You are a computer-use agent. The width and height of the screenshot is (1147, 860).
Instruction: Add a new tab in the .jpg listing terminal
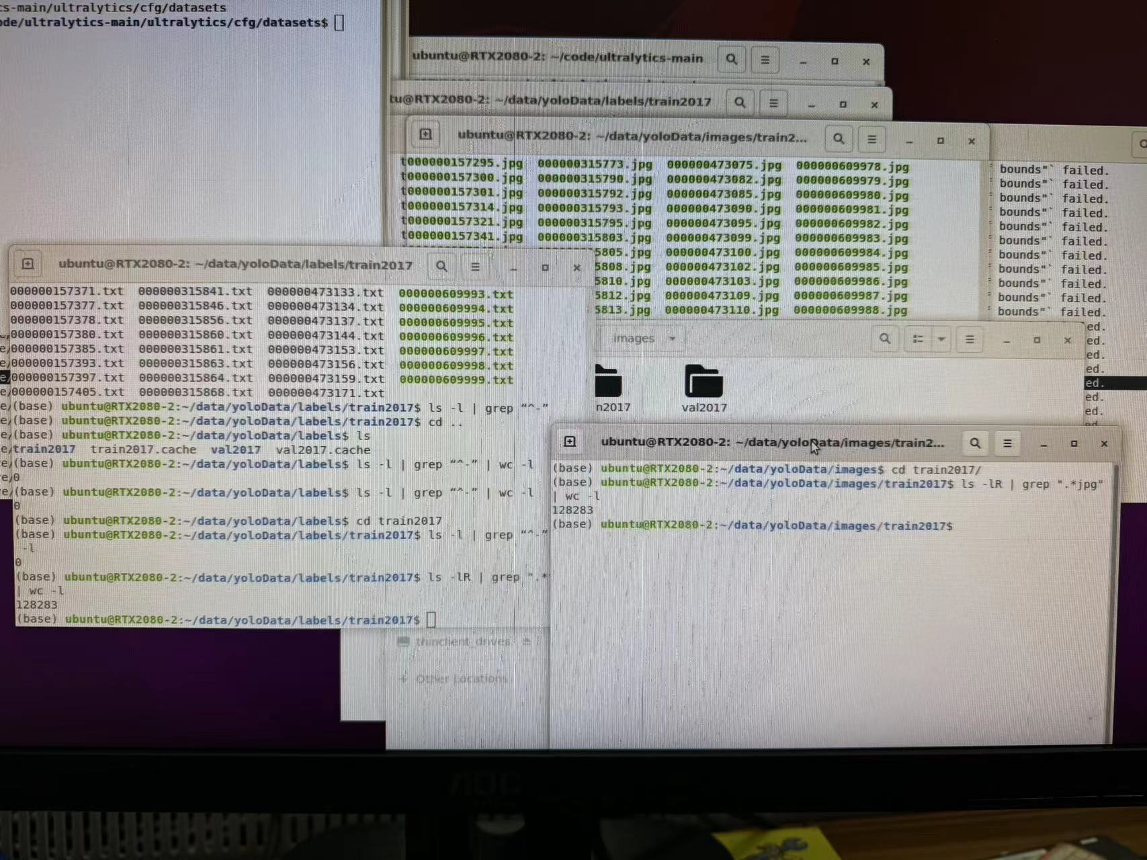[425, 134]
